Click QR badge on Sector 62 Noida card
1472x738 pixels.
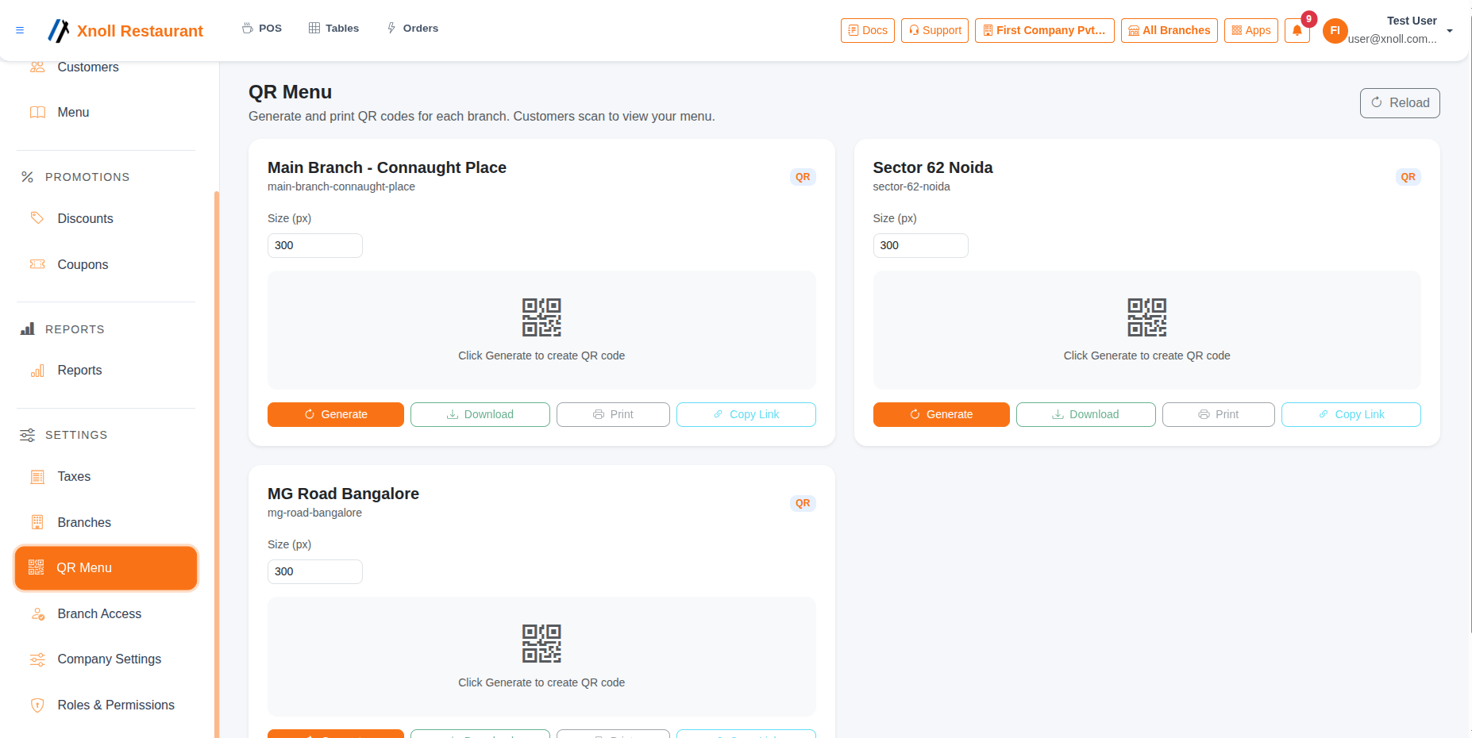[1408, 177]
